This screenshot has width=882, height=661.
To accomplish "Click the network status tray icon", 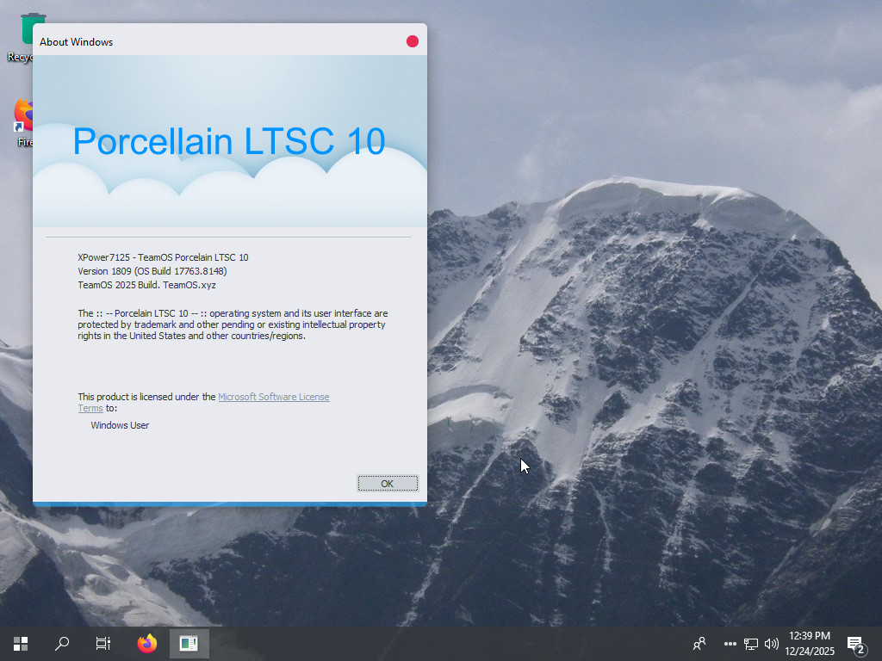I will pyautogui.click(x=751, y=644).
